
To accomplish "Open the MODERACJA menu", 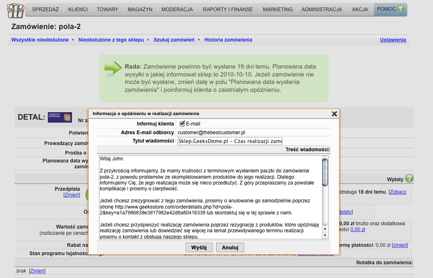I will (x=177, y=10).
